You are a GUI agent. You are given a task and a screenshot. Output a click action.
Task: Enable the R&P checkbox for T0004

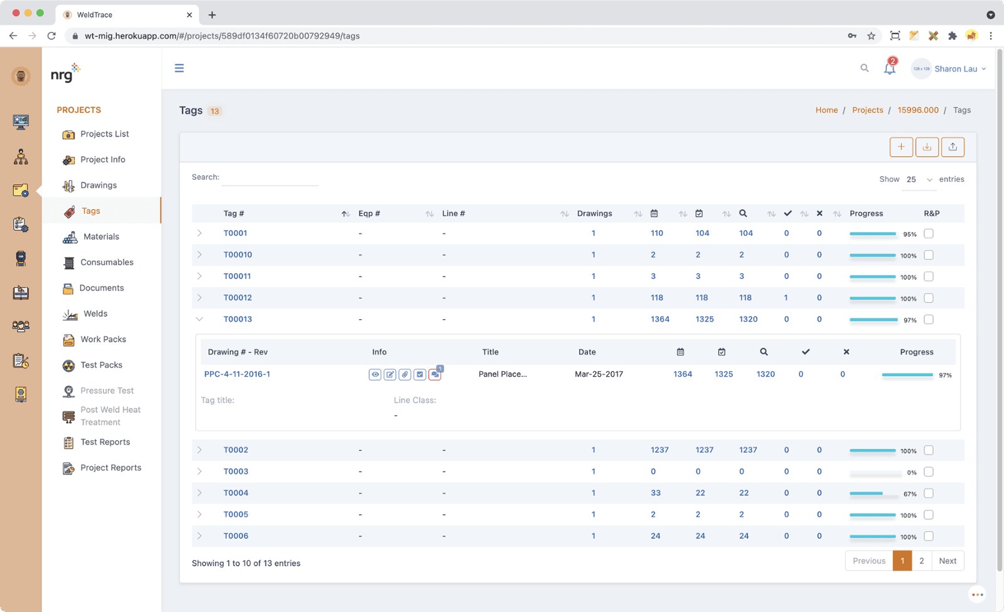click(x=929, y=493)
